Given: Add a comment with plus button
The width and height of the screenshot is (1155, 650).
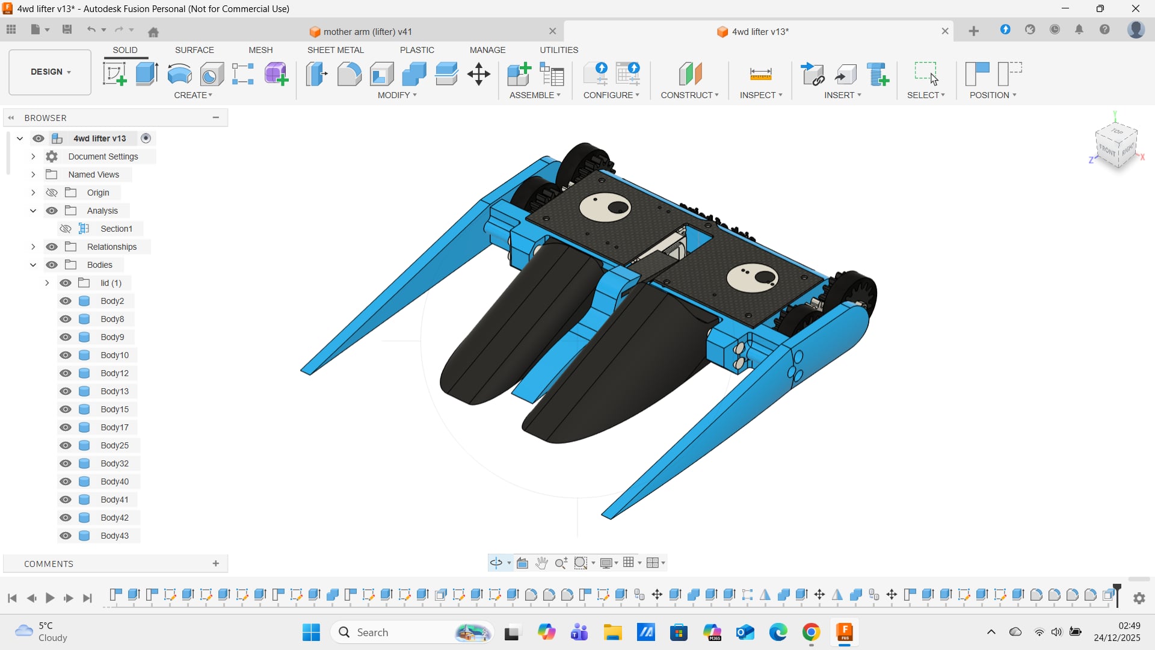Looking at the screenshot, I should point(215,563).
